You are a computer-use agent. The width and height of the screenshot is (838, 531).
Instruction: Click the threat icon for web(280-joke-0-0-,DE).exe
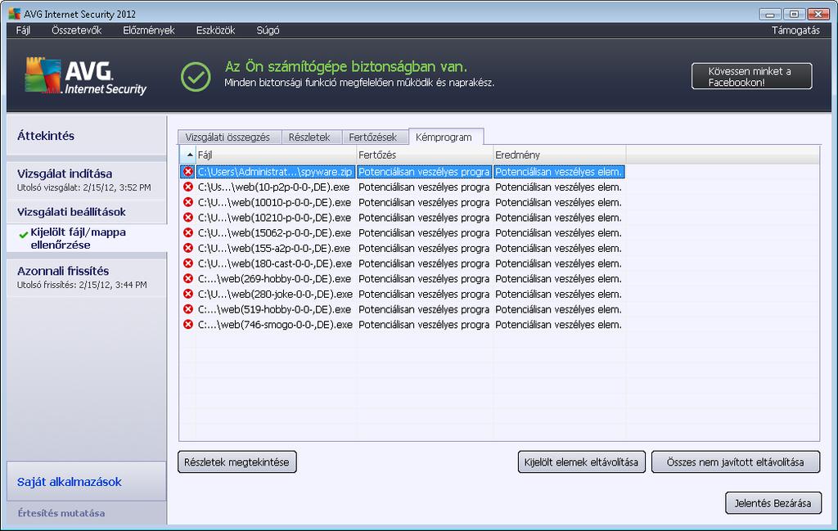click(x=188, y=294)
